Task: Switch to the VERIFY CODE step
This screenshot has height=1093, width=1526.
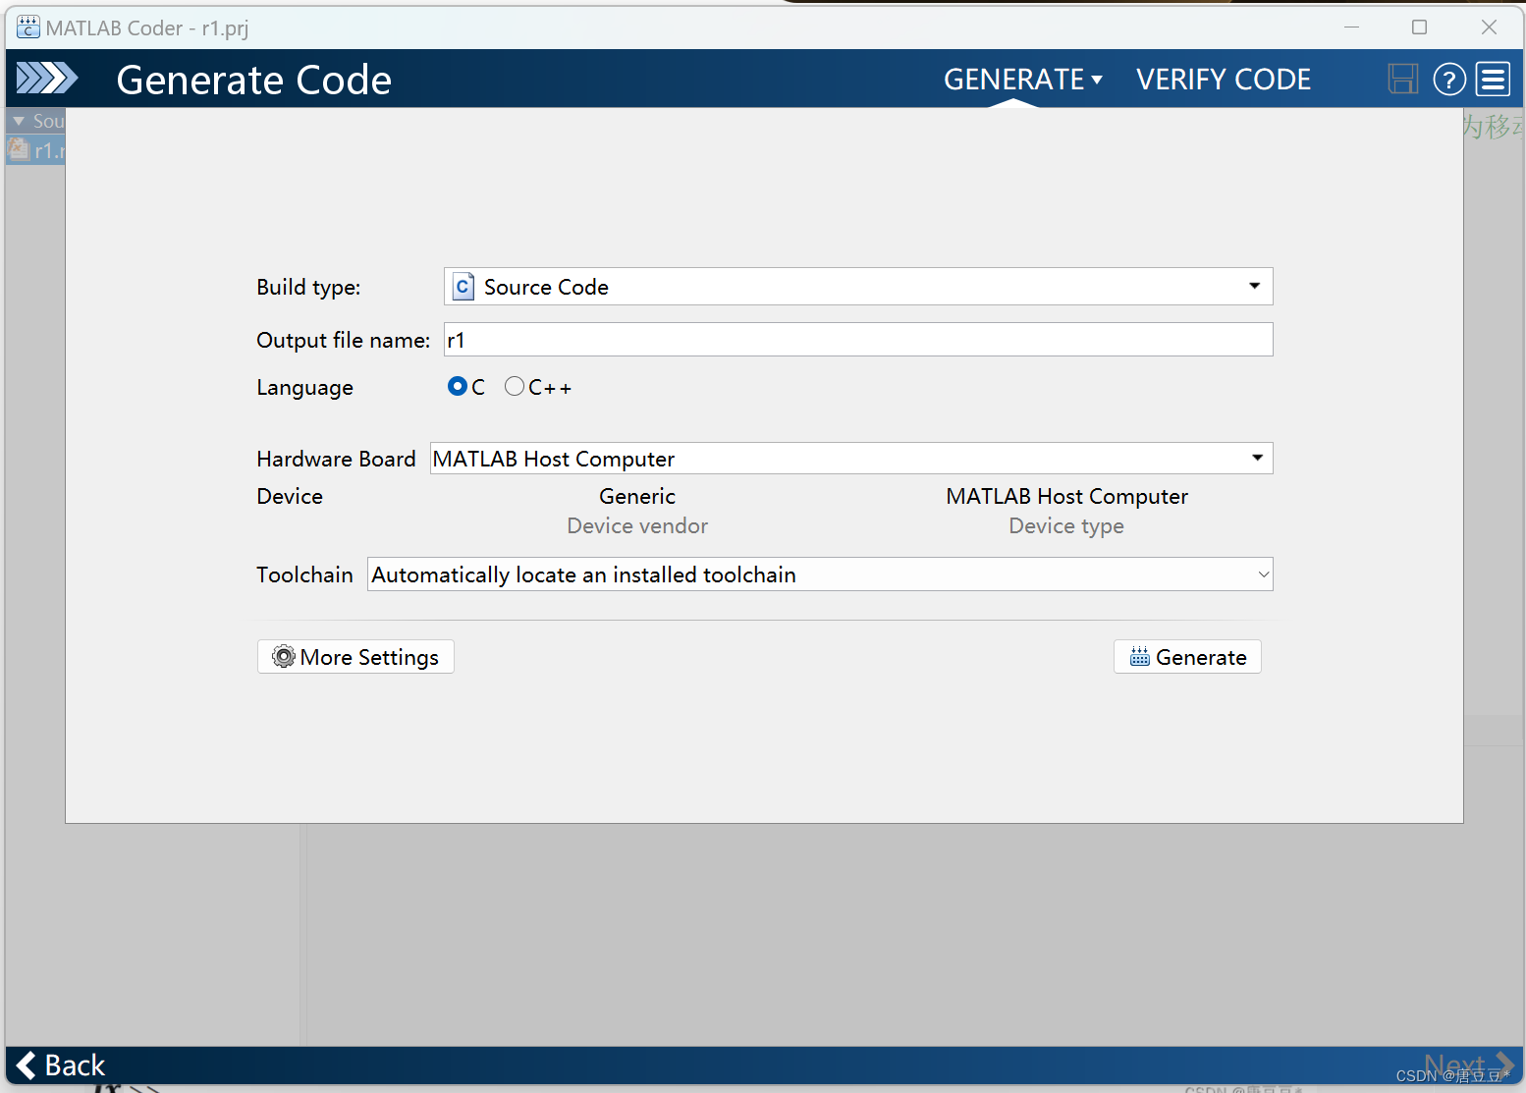Action: tap(1224, 80)
